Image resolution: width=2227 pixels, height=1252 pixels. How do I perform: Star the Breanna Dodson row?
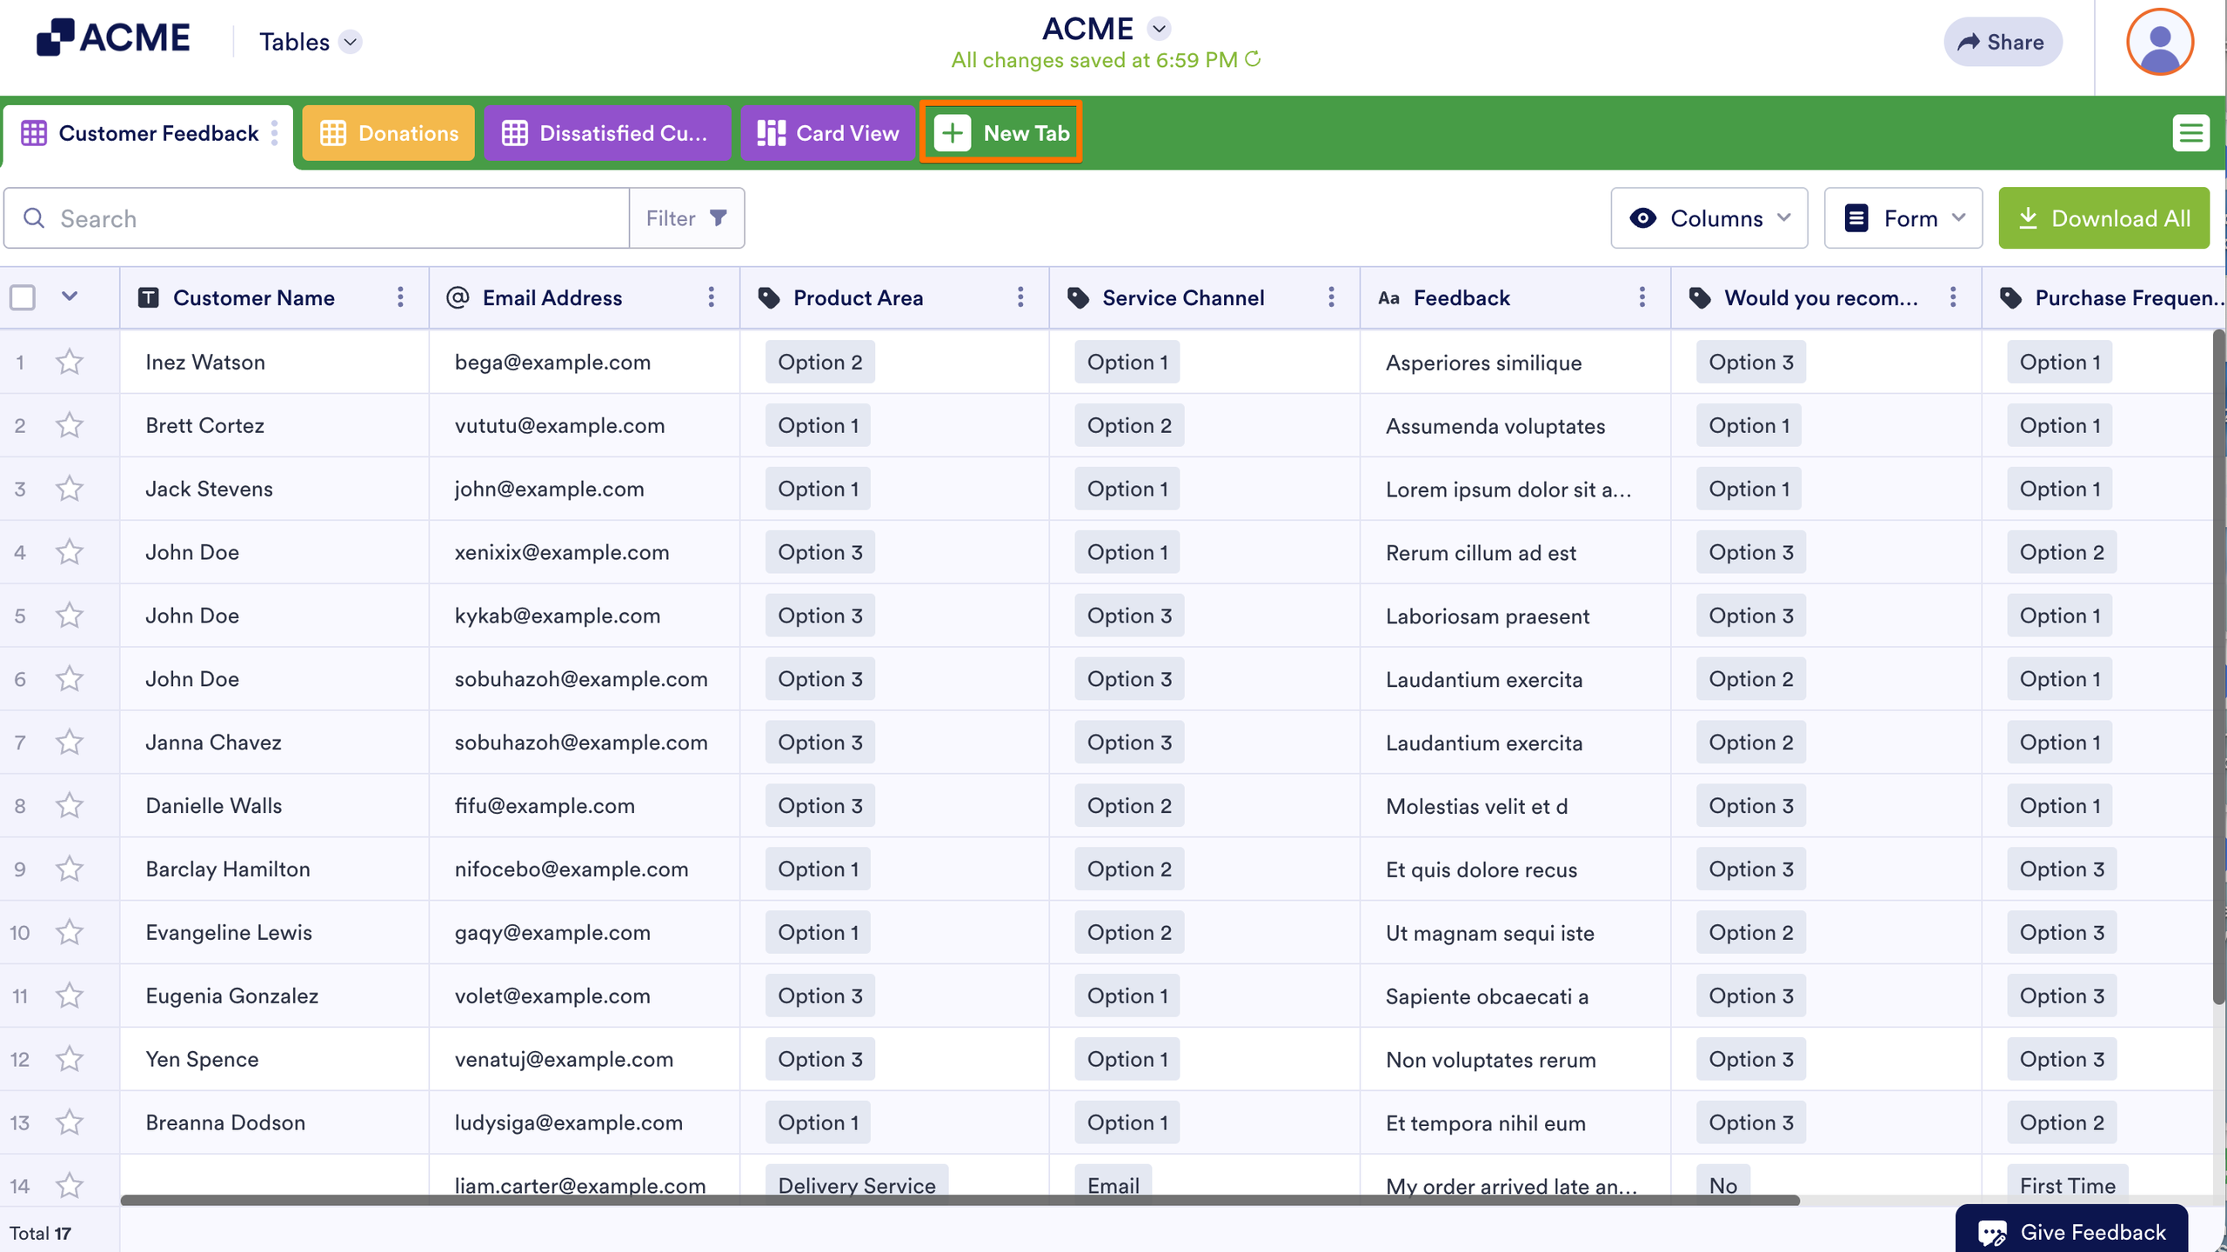(70, 1122)
